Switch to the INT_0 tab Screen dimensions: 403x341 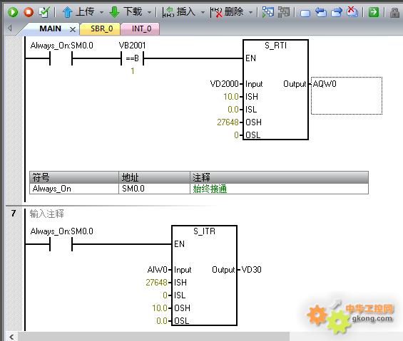(x=141, y=28)
